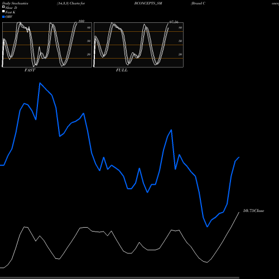Click the 'BCONCEPTS_SM' symbol text
The height and width of the screenshot is (279, 279).
click(x=148, y=3)
